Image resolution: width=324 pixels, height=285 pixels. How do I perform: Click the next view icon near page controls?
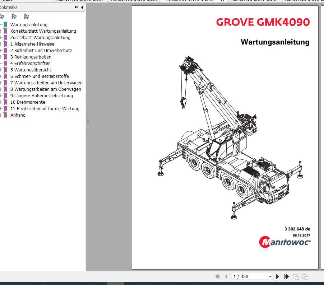click(x=305, y=276)
